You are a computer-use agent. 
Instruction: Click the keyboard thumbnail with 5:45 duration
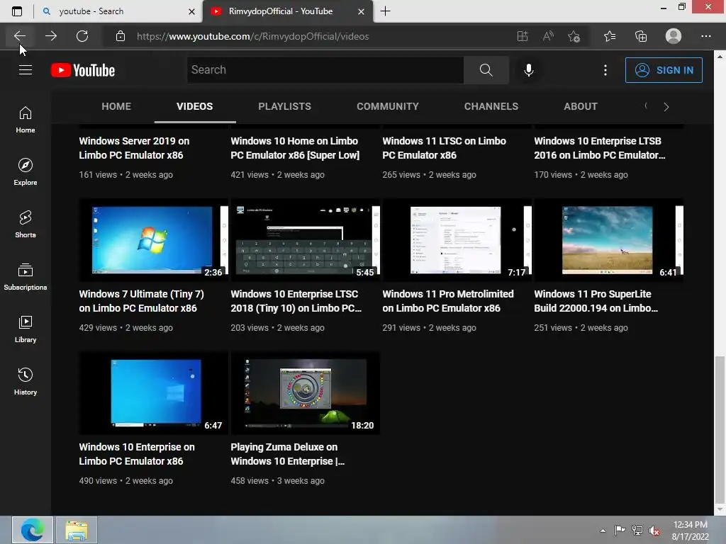click(x=305, y=239)
